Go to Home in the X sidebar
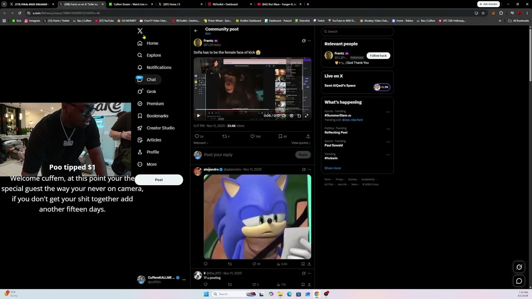The height and width of the screenshot is (299, 532). click(x=148, y=43)
